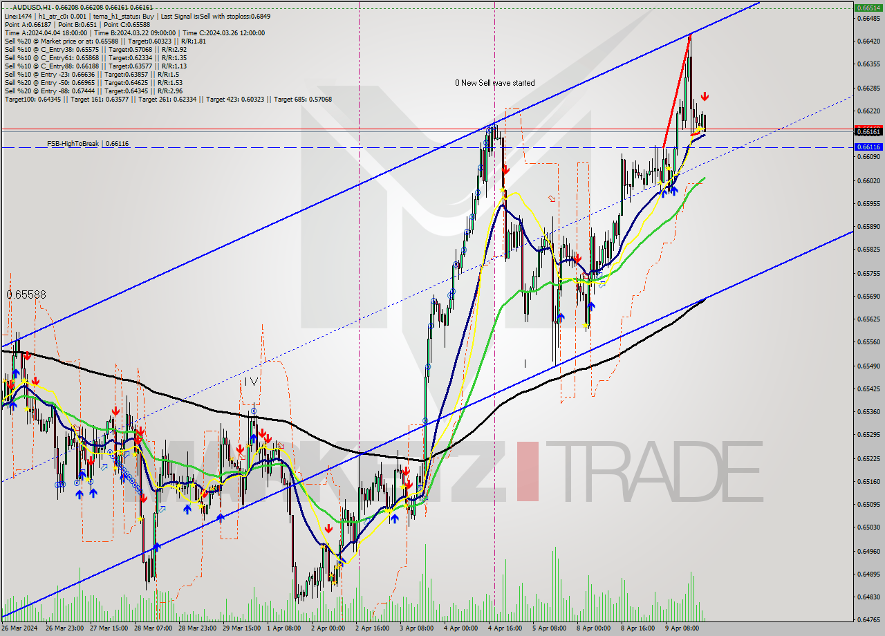Click the '26 Mar 23:00' time label
885x636 pixels.
click(x=65, y=628)
